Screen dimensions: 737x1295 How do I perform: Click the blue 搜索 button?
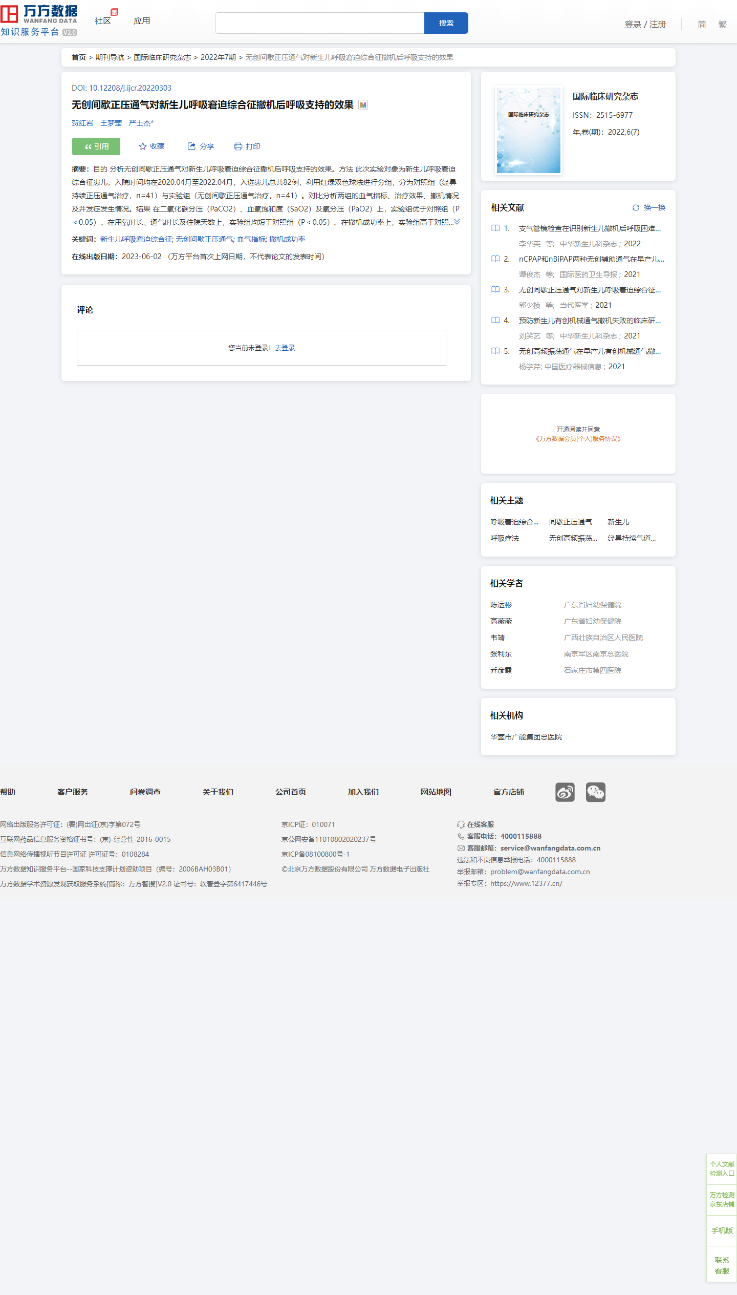pyautogui.click(x=446, y=23)
